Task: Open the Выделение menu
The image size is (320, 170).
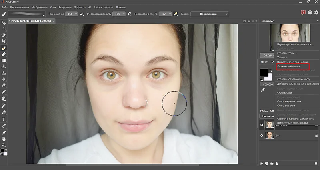Action: tap(65, 7)
